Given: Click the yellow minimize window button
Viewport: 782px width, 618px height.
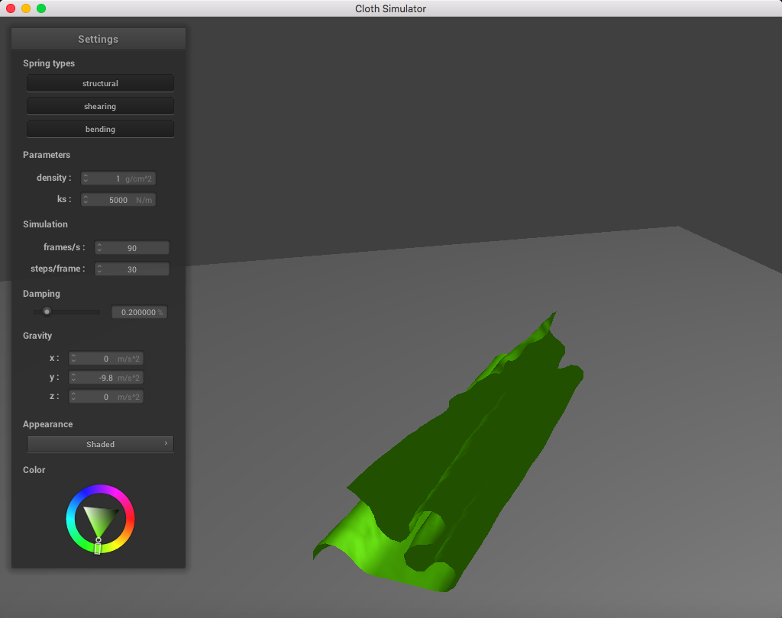Looking at the screenshot, I should tap(26, 8).
